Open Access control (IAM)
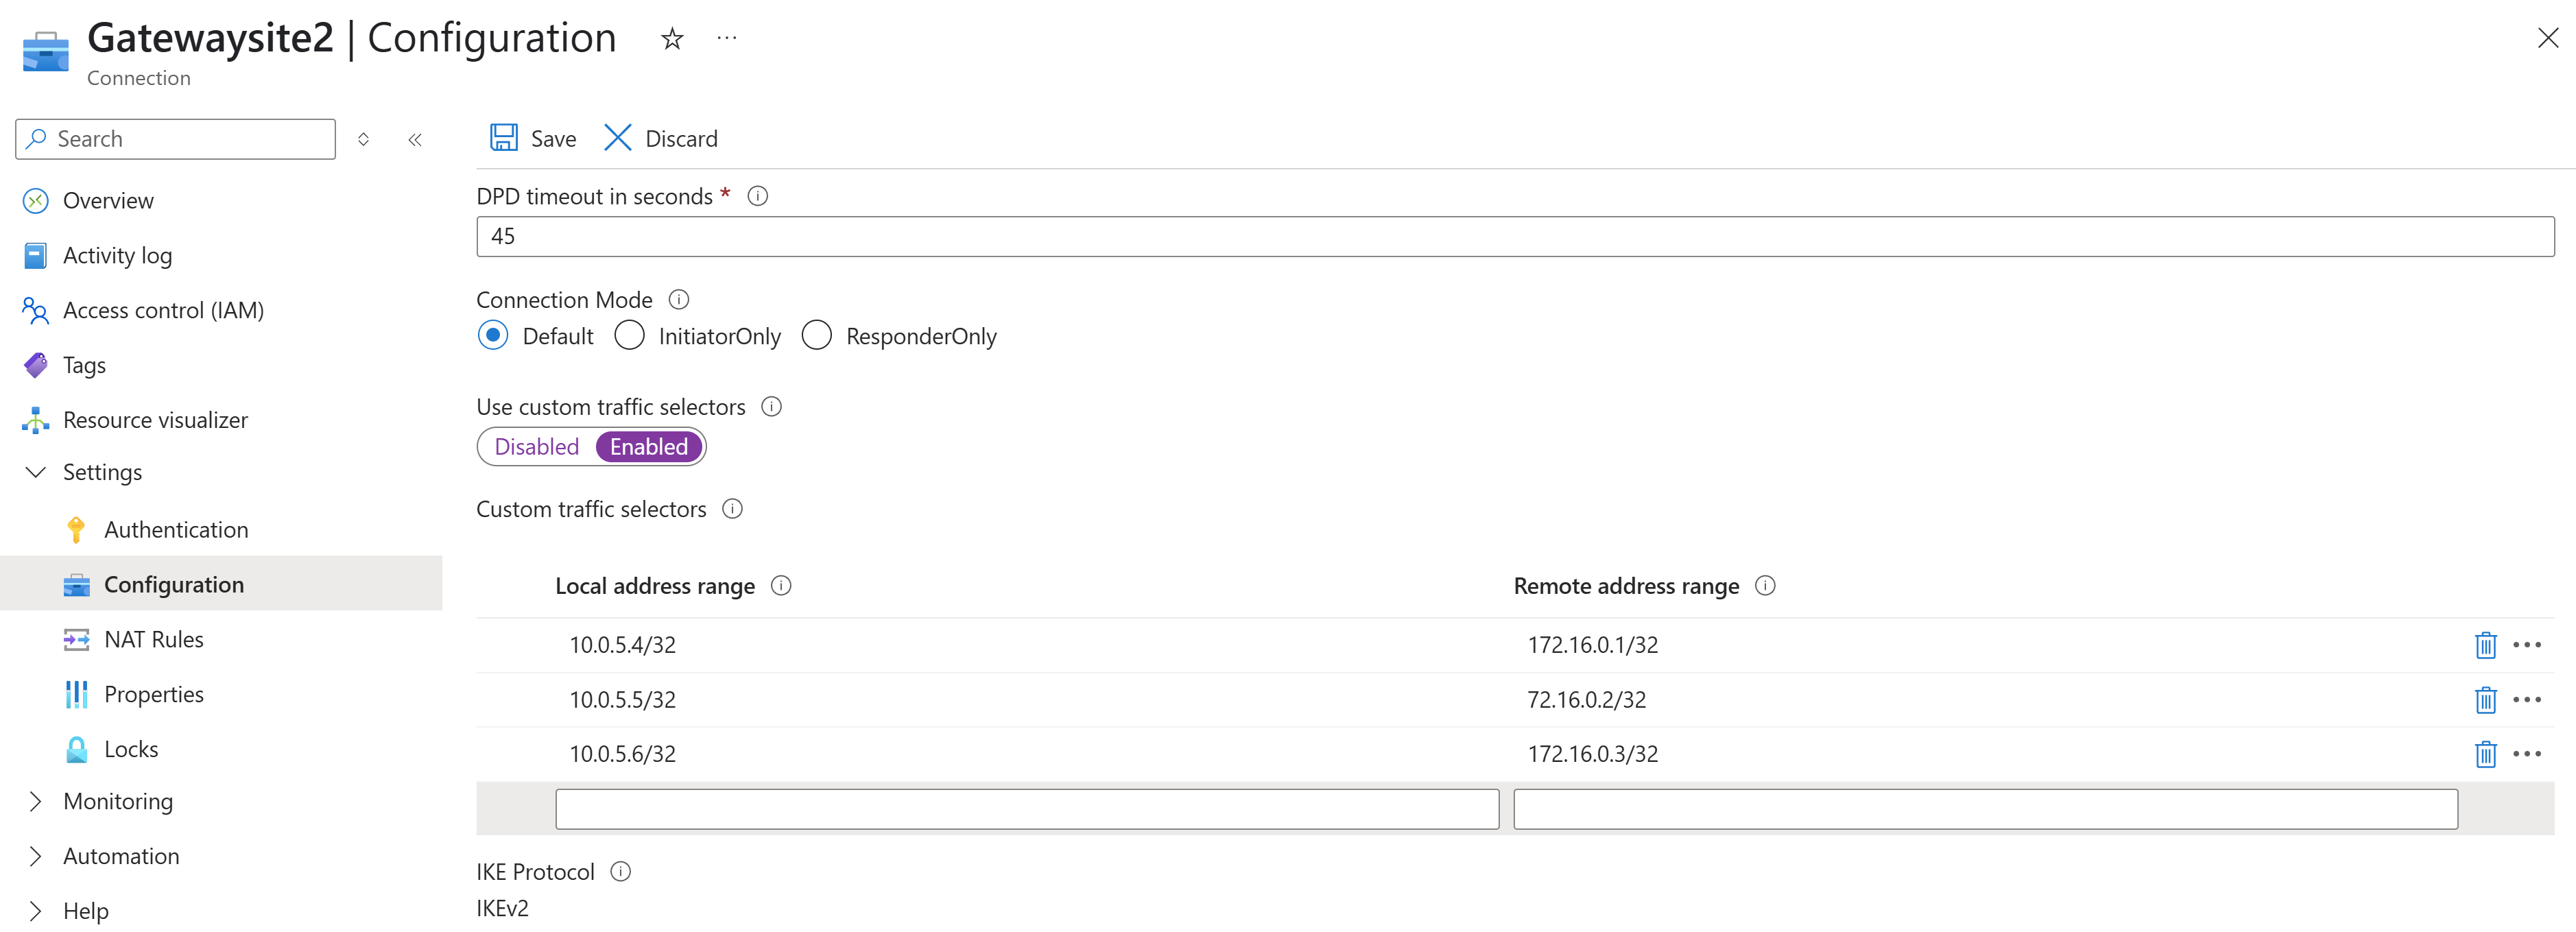Viewport: 2576px width, 932px height. (163, 311)
